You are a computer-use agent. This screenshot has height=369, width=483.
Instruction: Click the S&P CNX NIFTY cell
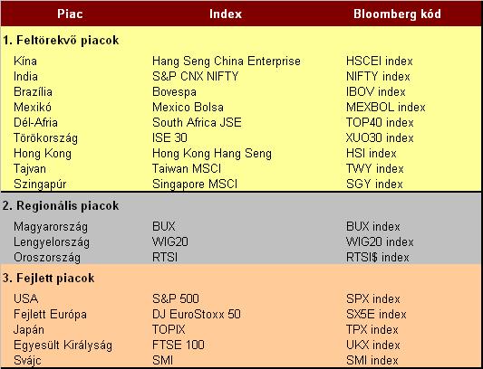196,76
